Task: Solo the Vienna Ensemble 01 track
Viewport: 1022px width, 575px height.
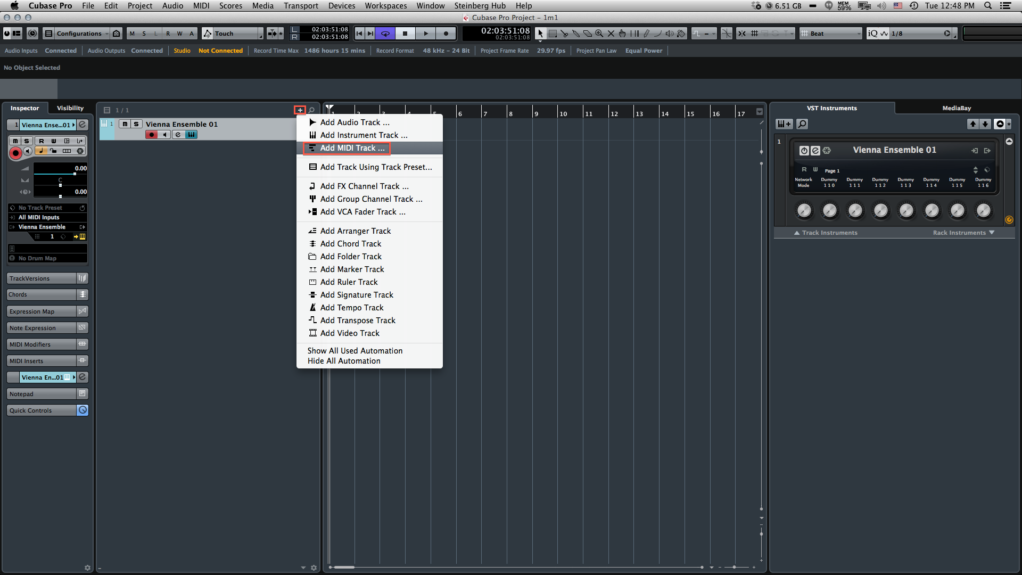Action: pos(137,124)
